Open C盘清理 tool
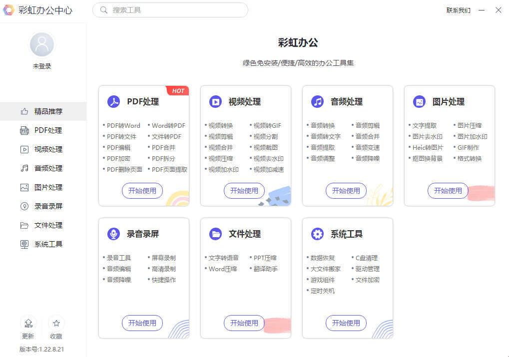This screenshot has height=357, width=509. click(367, 258)
